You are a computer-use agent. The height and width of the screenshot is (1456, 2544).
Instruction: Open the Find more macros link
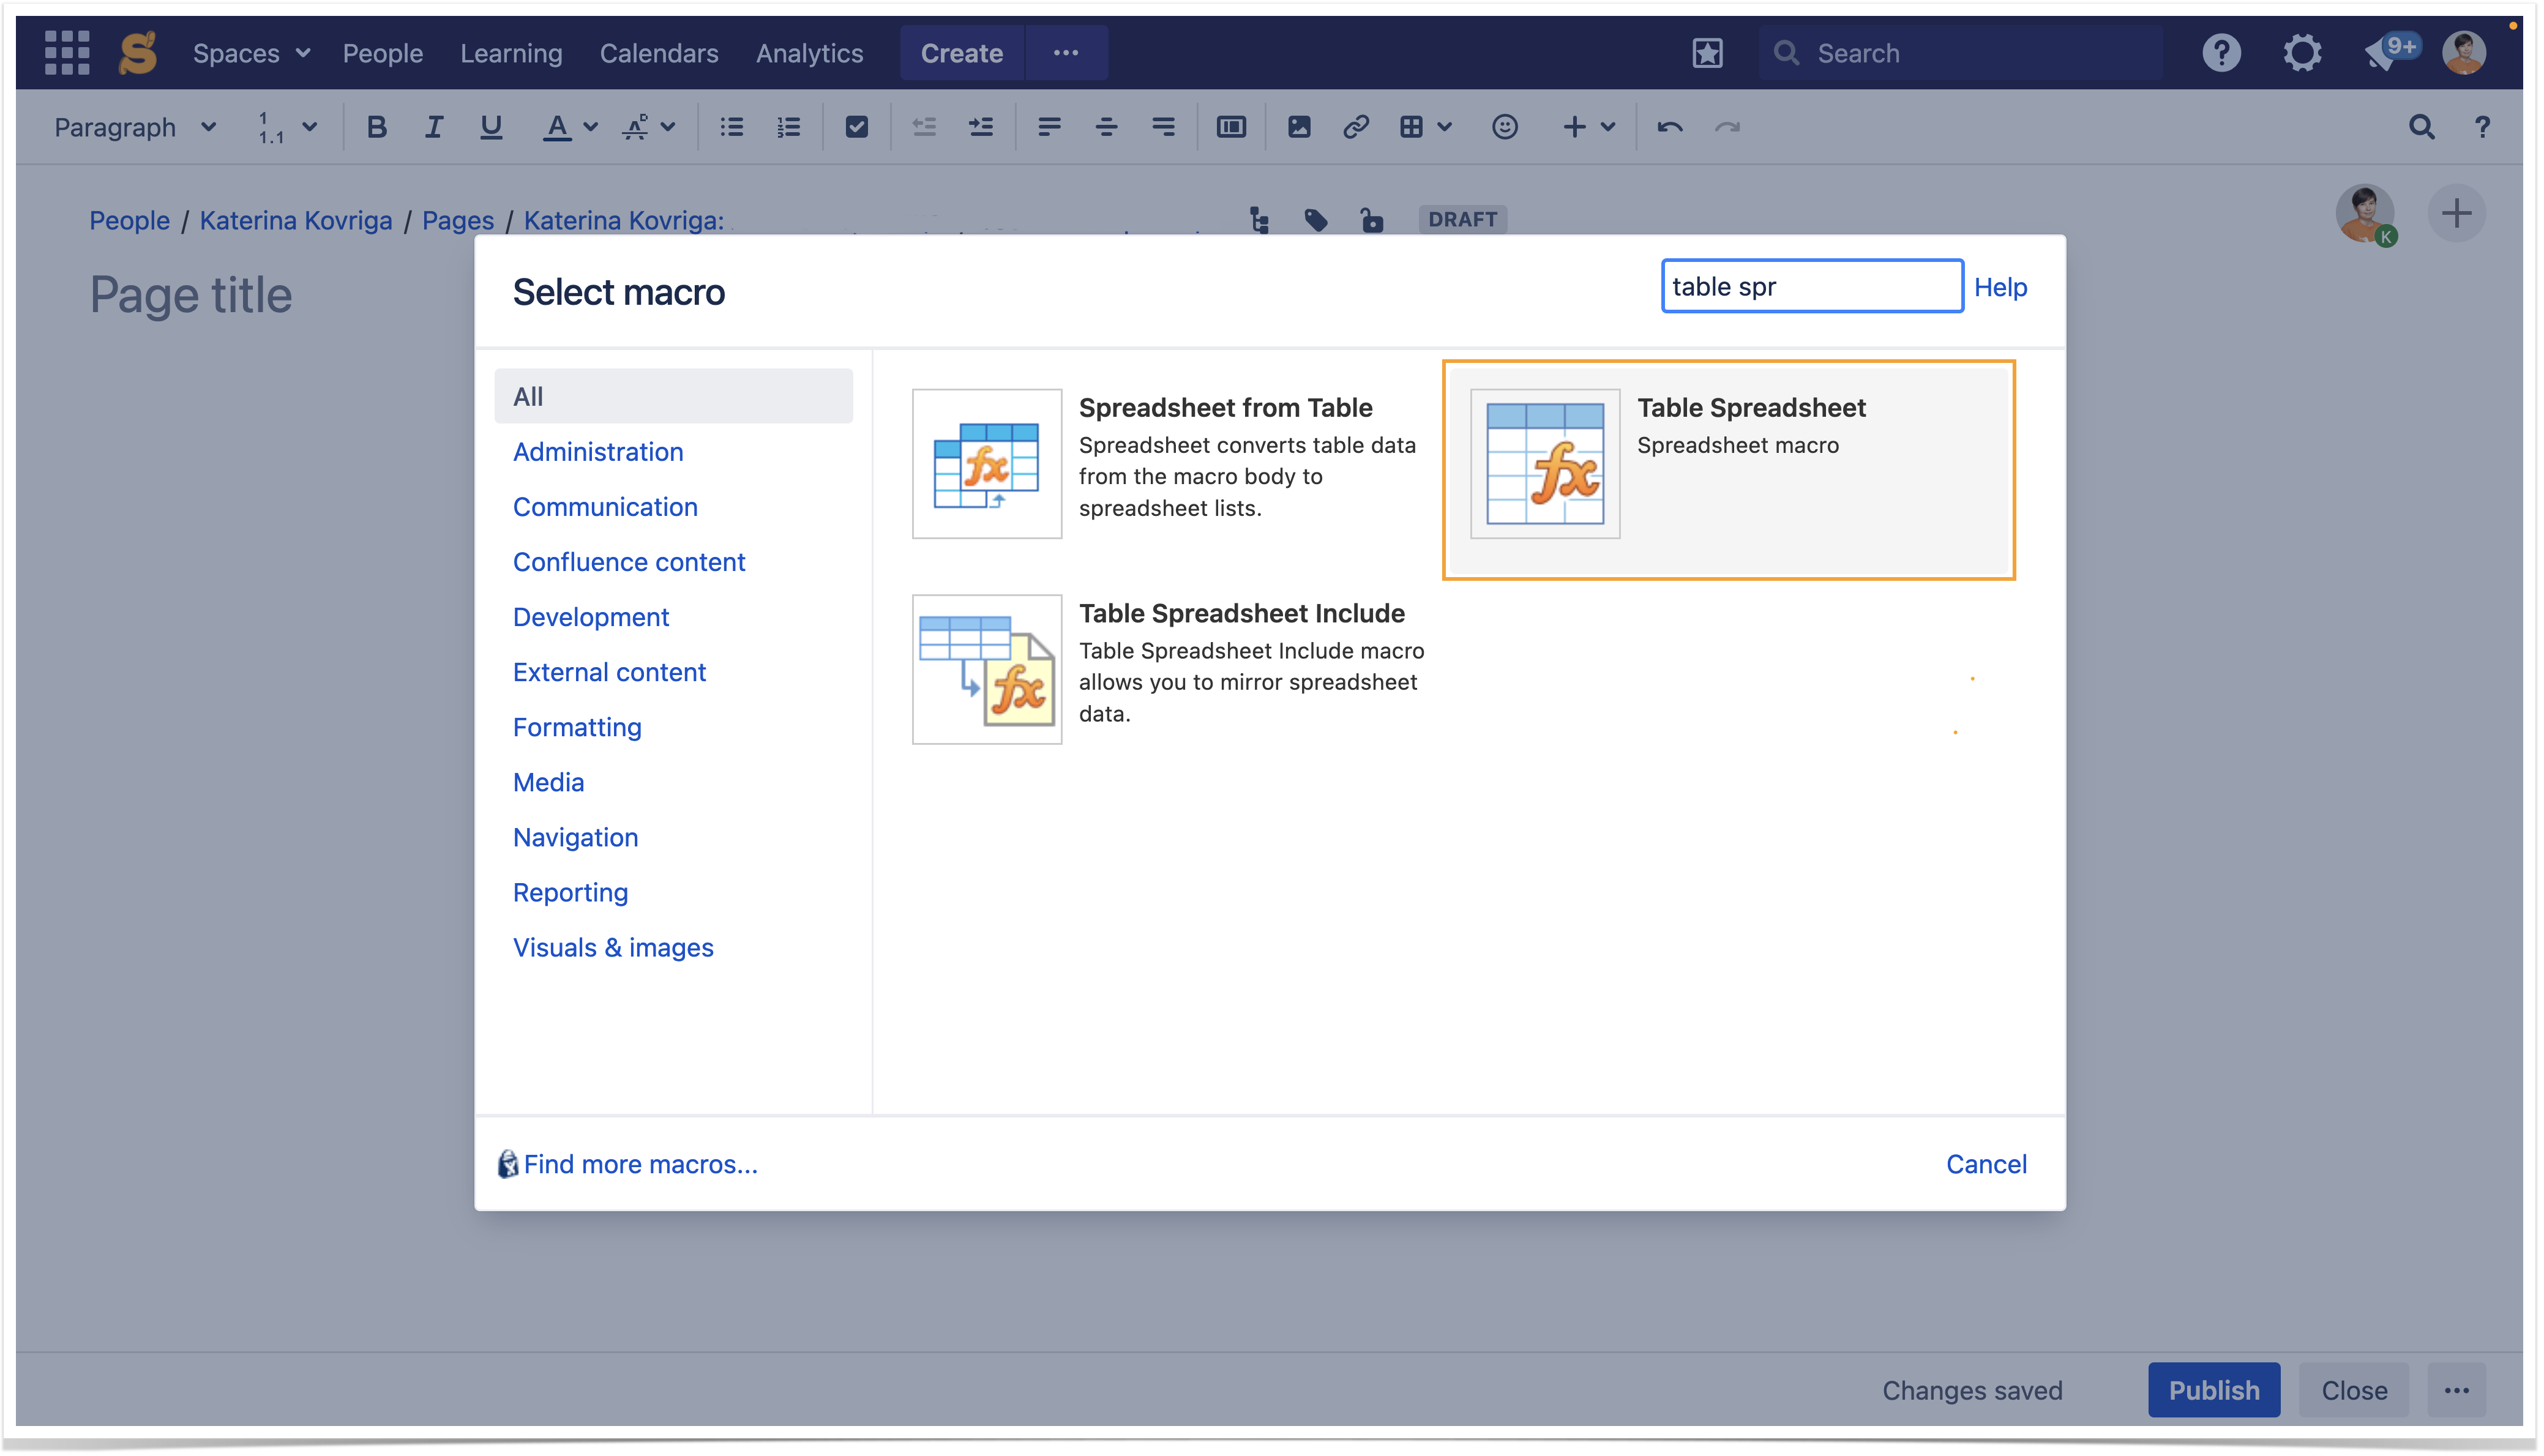pos(640,1164)
